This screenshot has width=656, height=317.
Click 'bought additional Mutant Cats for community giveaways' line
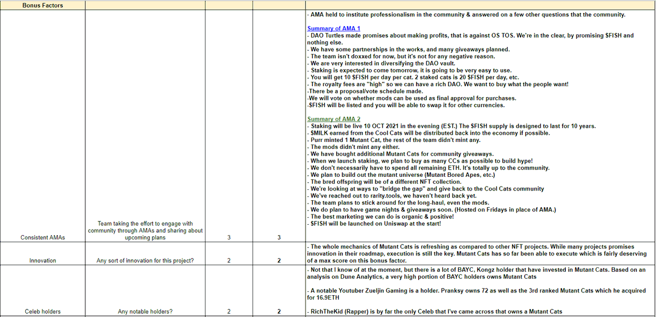coord(400,154)
